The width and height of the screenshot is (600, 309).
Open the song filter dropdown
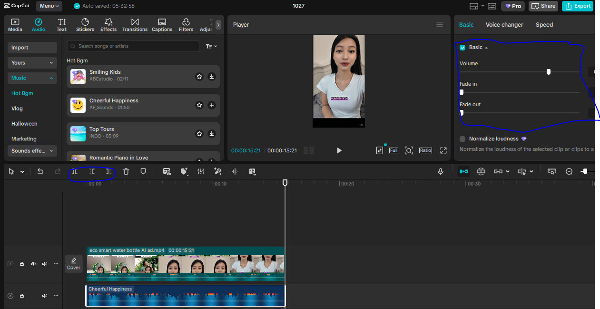coord(211,46)
